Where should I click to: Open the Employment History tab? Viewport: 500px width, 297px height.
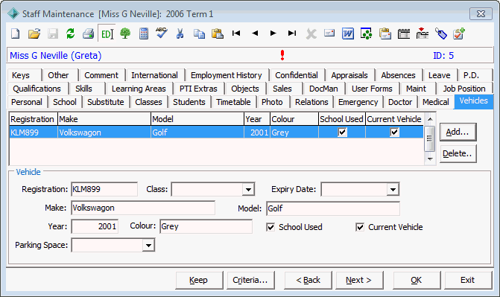[226, 75]
